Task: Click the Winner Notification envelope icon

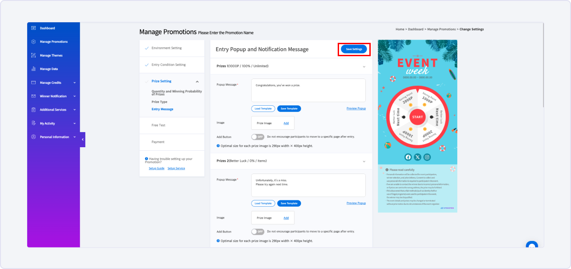Action: tap(33, 96)
